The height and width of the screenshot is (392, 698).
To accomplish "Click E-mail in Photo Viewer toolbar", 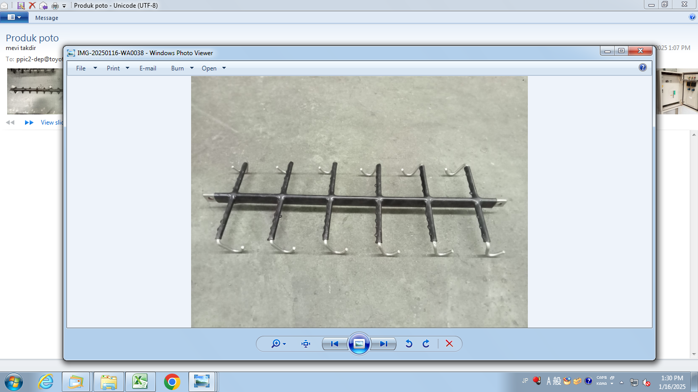I will [x=148, y=68].
